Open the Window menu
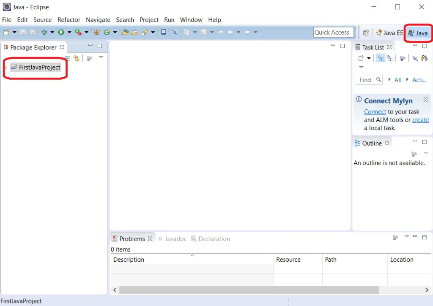This screenshot has width=433, height=306. click(191, 20)
